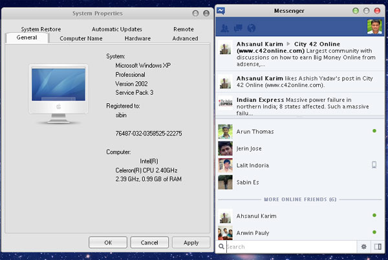Open messages icon in Messenger header
This screenshot has width=388, height=260.
pos(238,28)
